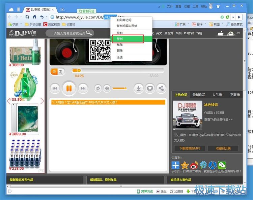Viewport: 253px width, 200px height.
Task: Click the share icon in the player
Action: [161, 88]
